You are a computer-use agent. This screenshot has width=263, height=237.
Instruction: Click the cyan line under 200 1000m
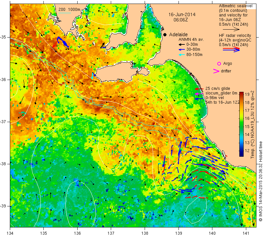click(x=64, y=13)
